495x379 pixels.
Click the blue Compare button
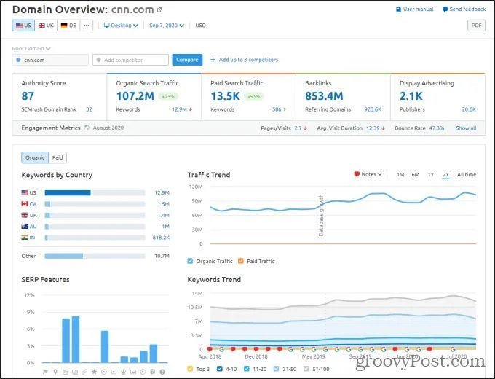(x=187, y=60)
